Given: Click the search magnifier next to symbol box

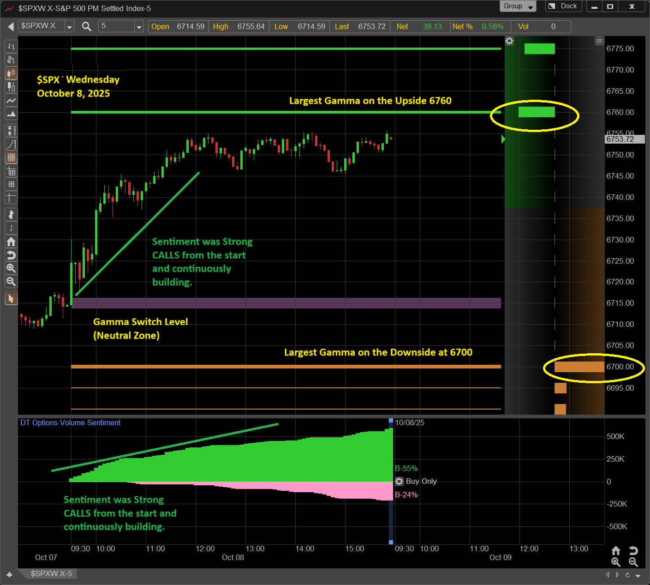Looking at the screenshot, I should (86, 27).
